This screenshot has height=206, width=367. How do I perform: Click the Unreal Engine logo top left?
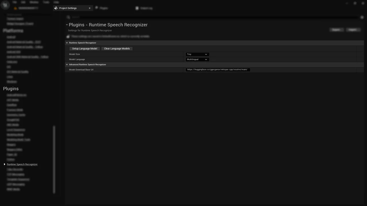point(5,5)
